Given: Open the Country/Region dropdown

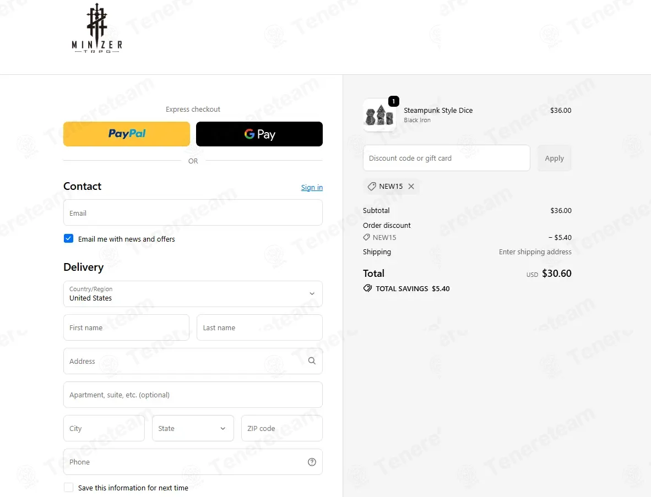Looking at the screenshot, I should click(193, 294).
